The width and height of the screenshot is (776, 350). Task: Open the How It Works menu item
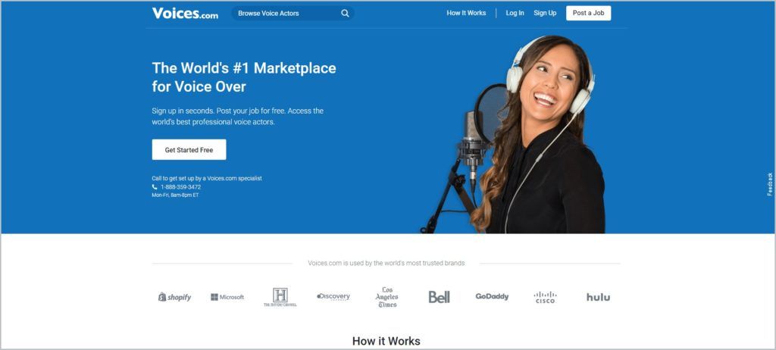(x=466, y=14)
